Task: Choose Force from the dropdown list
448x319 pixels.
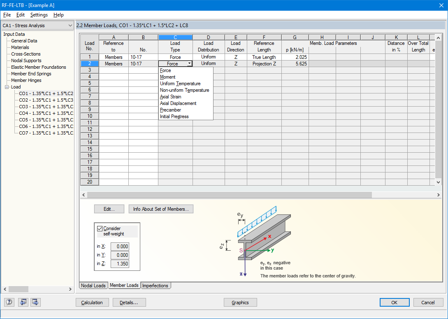Action: pos(186,70)
